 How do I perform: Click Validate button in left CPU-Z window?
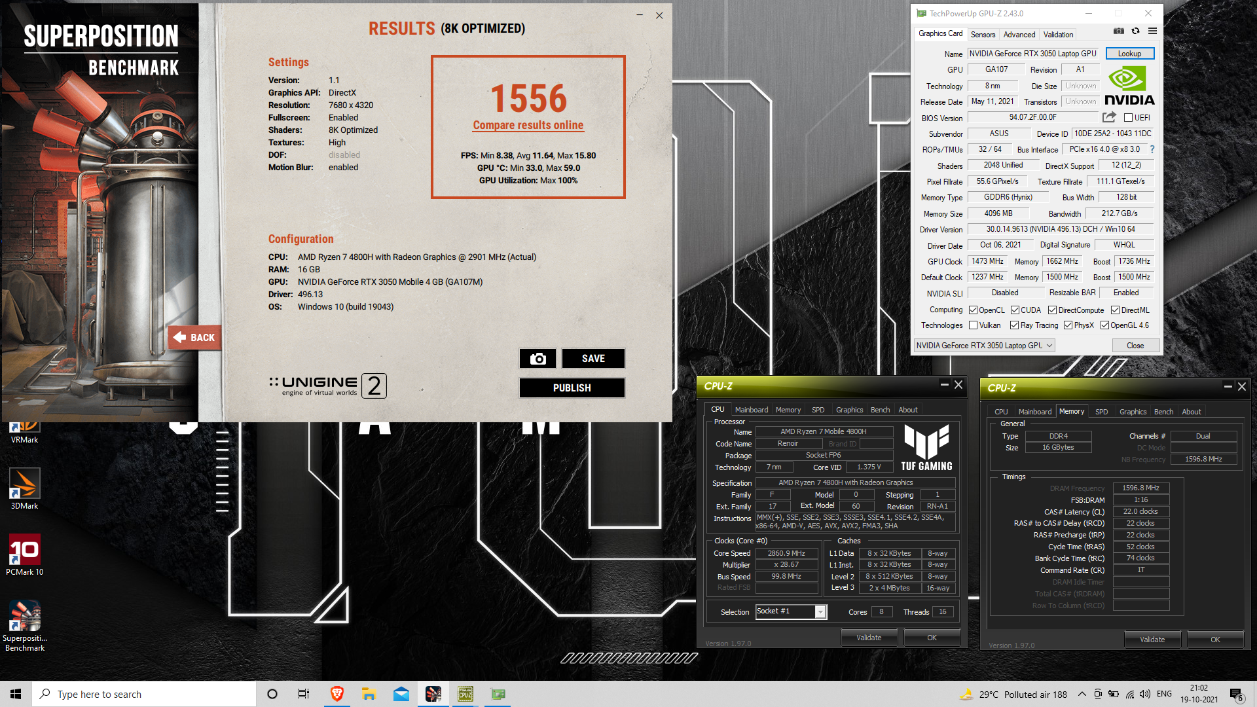(x=869, y=638)
